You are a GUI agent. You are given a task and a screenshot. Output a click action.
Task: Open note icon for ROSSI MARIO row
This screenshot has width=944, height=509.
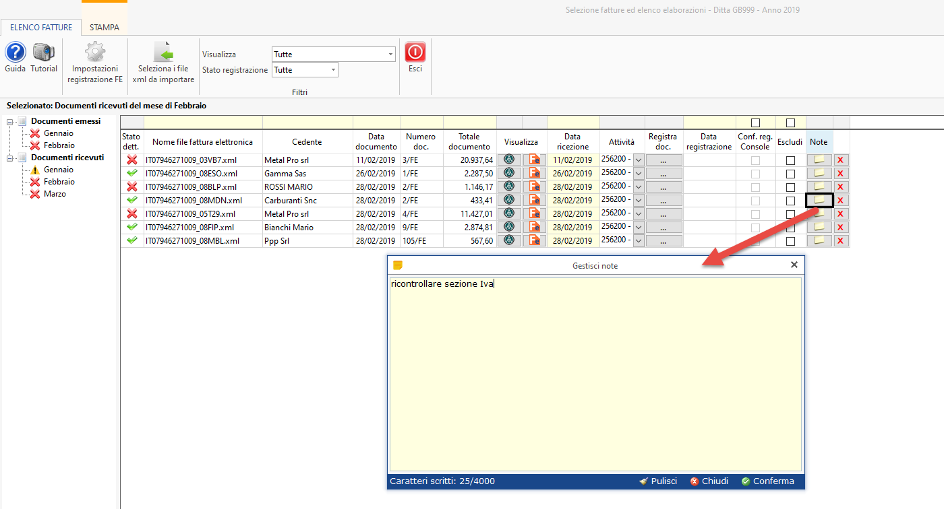(x=819, y=186)
